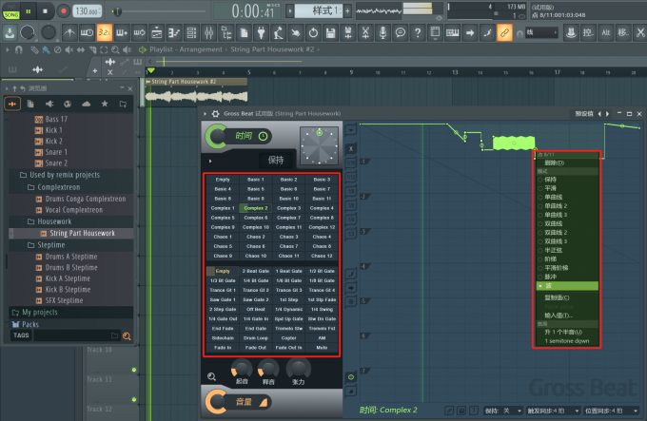Select the playlist delete tool circle-slash icon
This screenshot has height=421, width=647.
pos(57,49)
